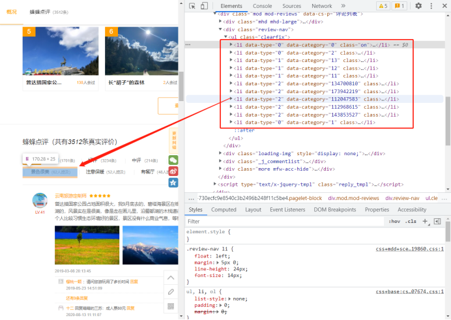Collapse the div class="review-nav" node
This screenshot has height=320, width=451.
point(220,29)
